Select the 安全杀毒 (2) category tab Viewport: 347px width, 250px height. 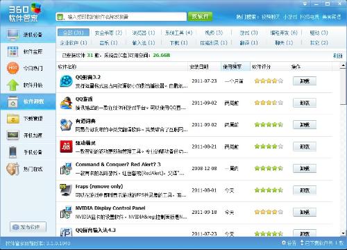108,33
